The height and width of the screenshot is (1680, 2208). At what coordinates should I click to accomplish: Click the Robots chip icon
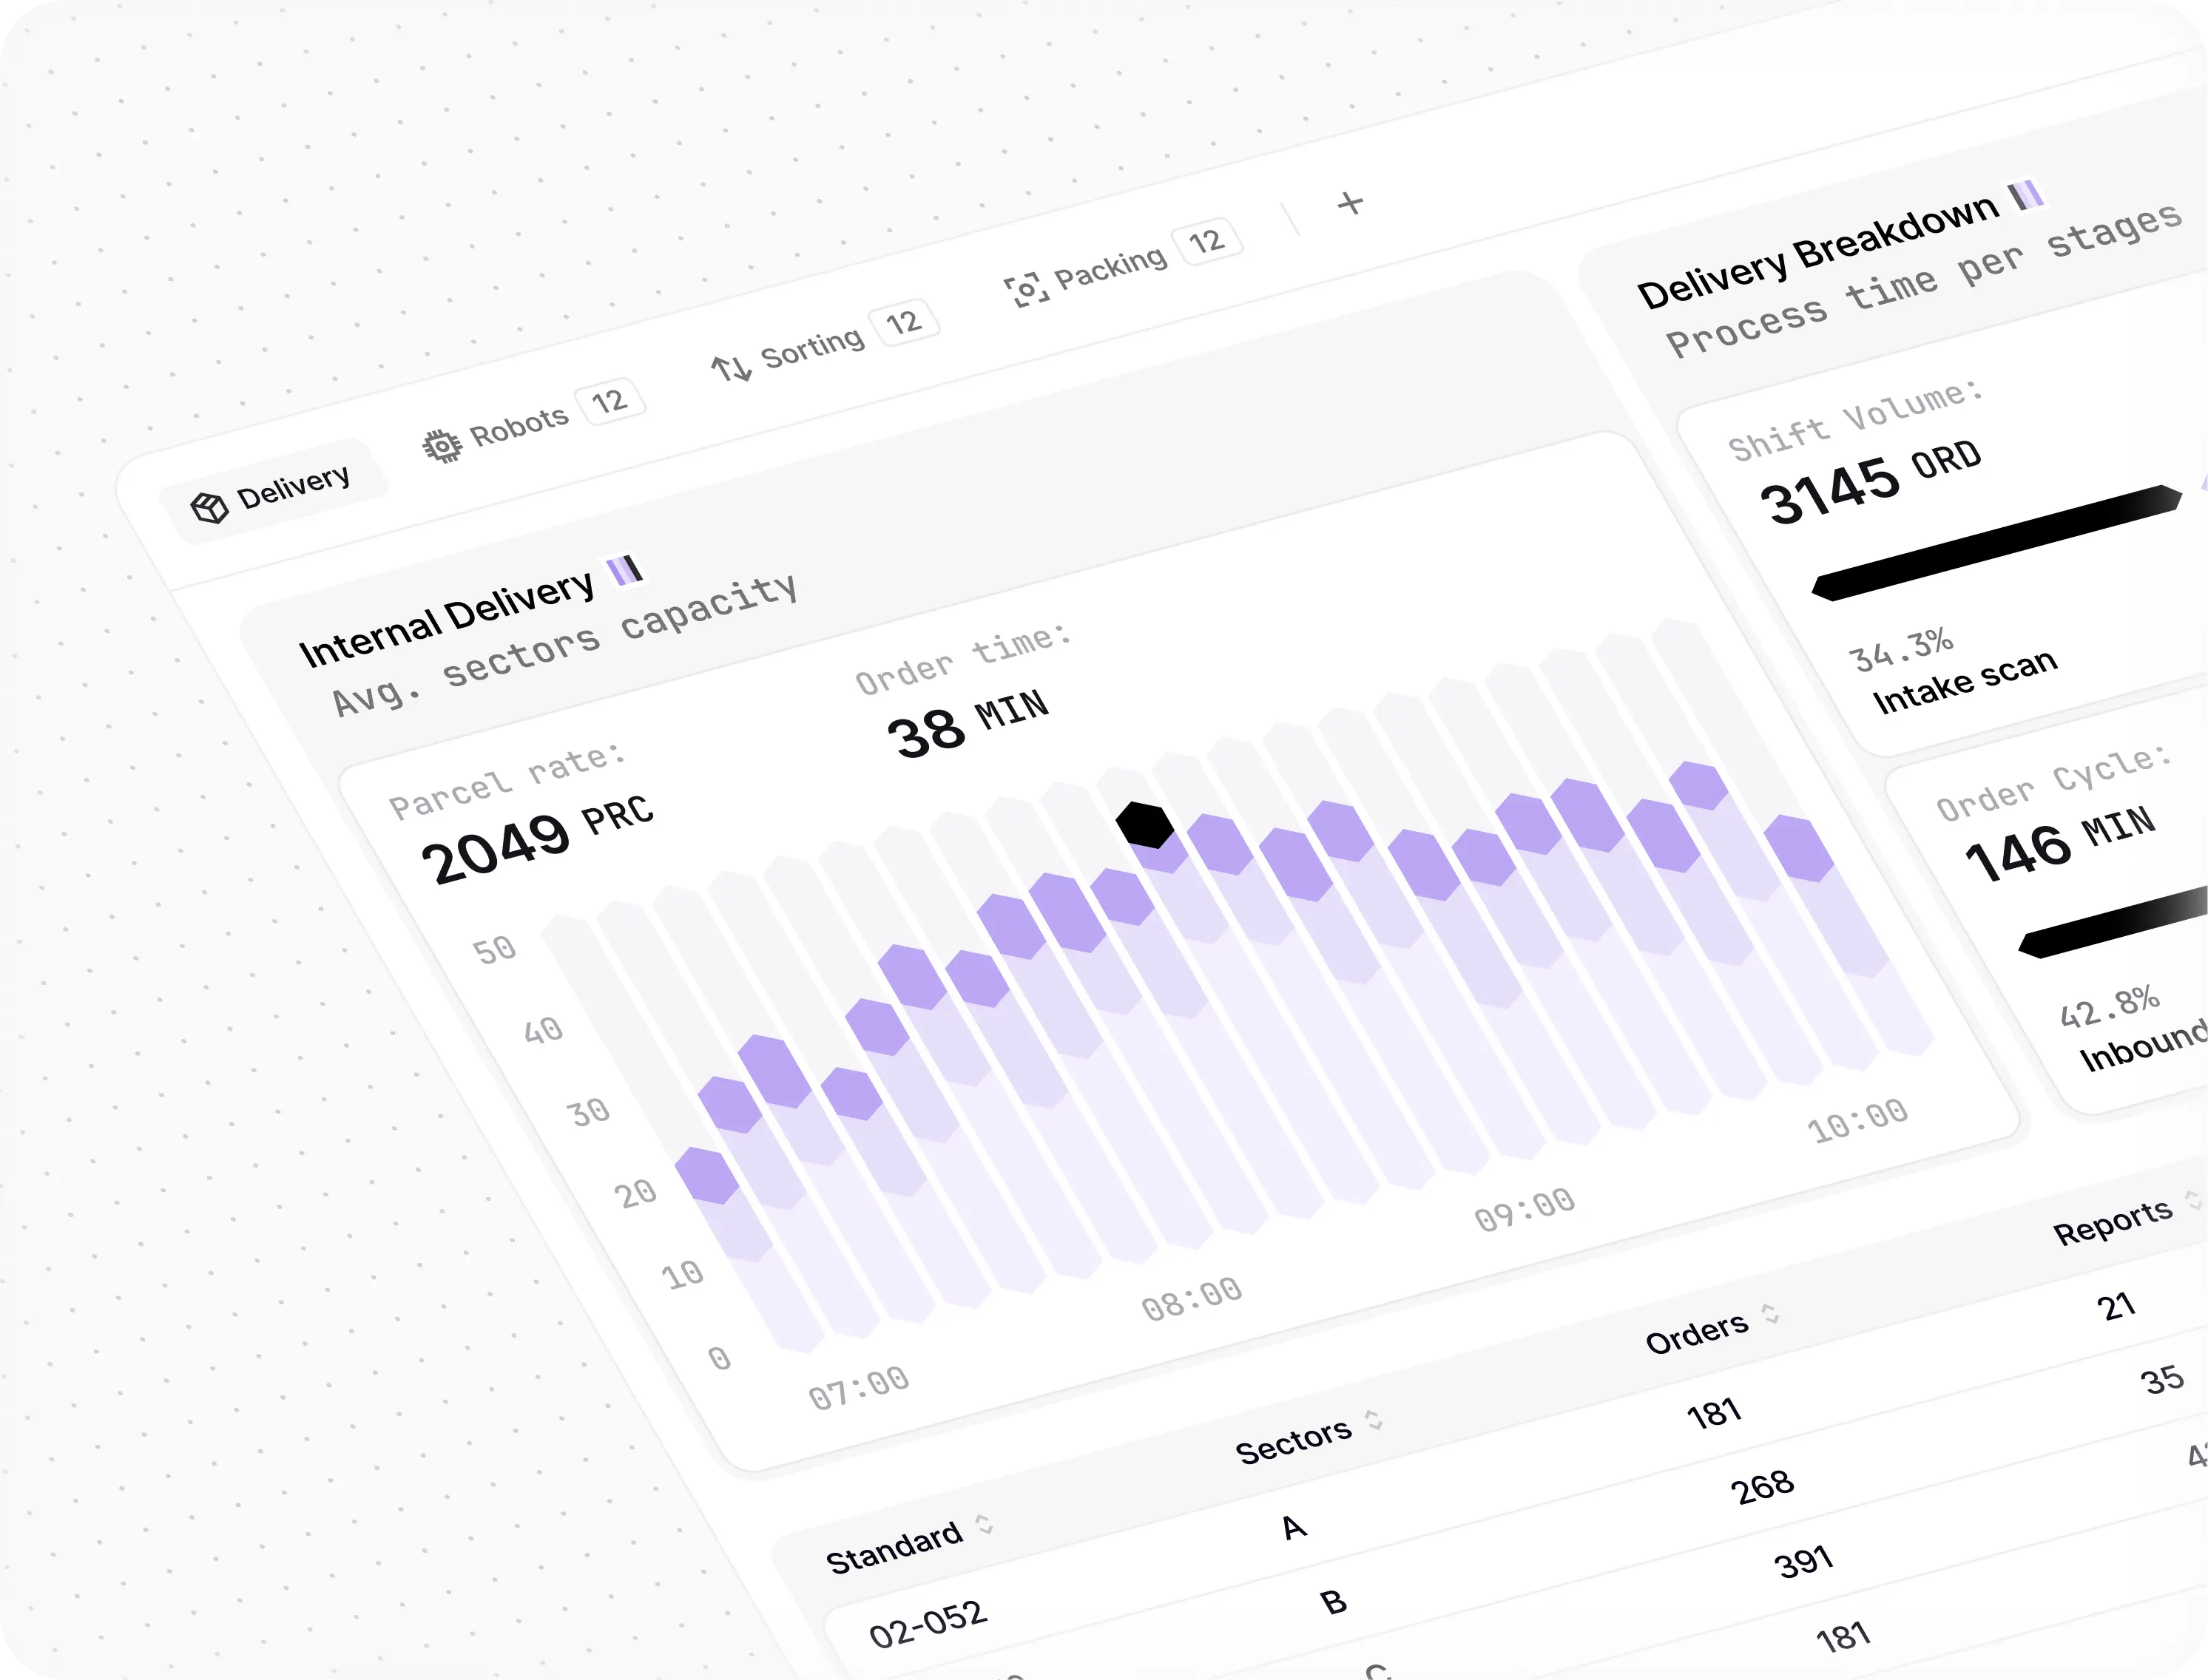click(442, 445)
